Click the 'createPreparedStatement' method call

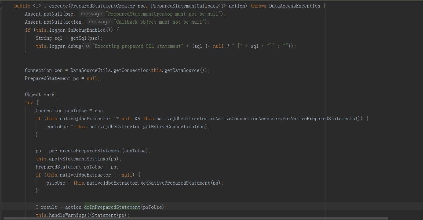[x=91, y=151]
